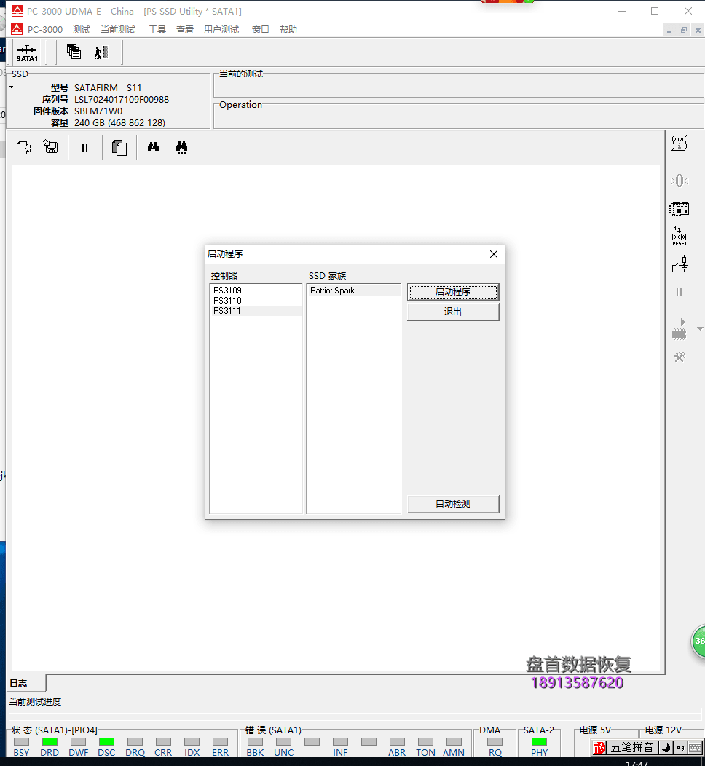
Task: Click the chip with play arrow icon
Action: [x=679, y=329]
